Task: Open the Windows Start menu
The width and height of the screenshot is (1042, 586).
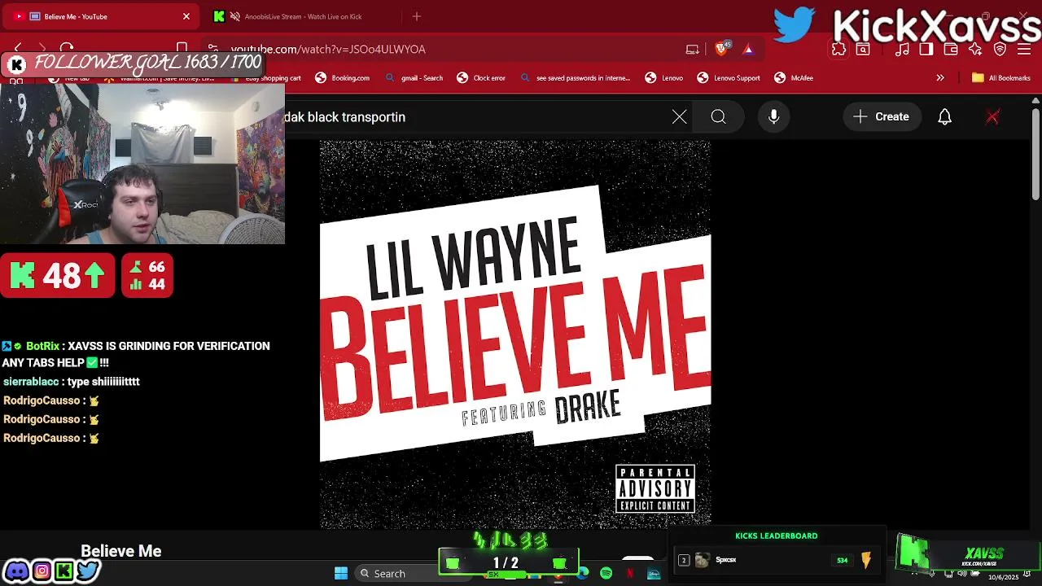Action: [x=341, y=573]
